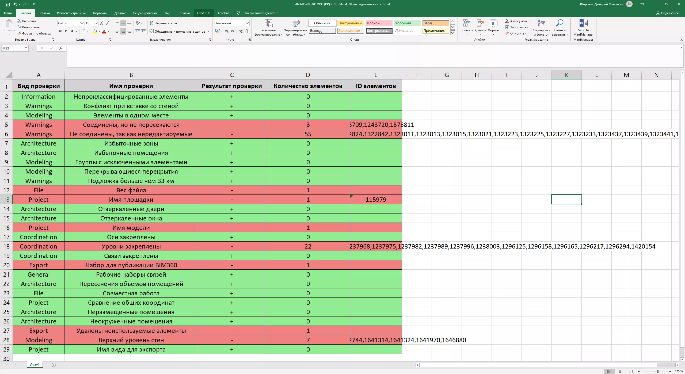Open the Calibri font name dropdown
Screen dimensions: 685x374
(x=82, y=23)
